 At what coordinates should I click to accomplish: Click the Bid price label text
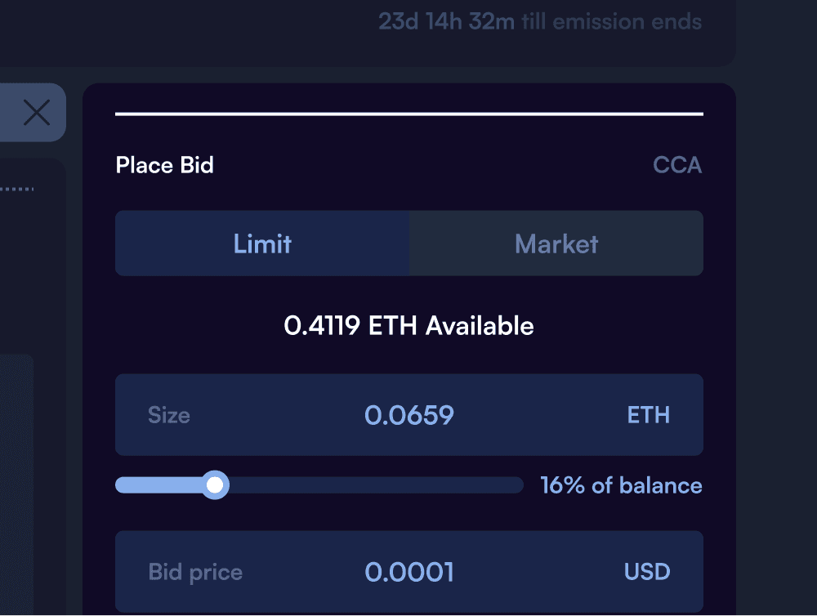point(195,572)
